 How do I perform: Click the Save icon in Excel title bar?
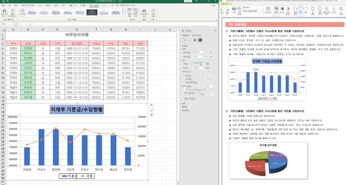coord(3,1)
